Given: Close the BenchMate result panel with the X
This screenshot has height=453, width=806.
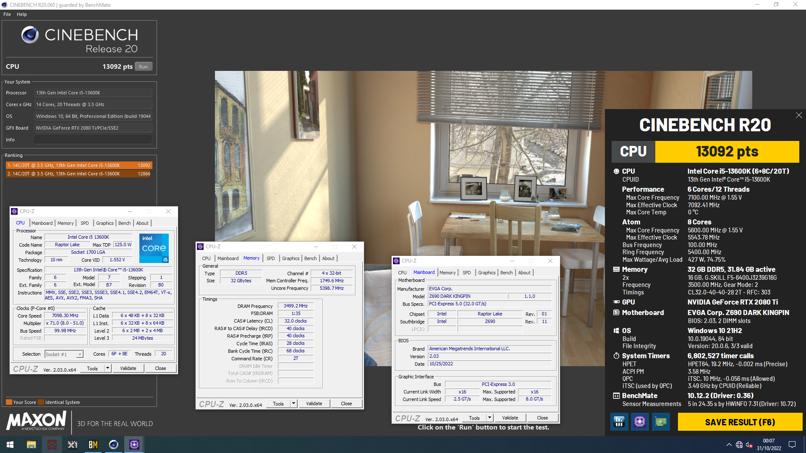Looking at the screenshot, I should coord(799,115).
